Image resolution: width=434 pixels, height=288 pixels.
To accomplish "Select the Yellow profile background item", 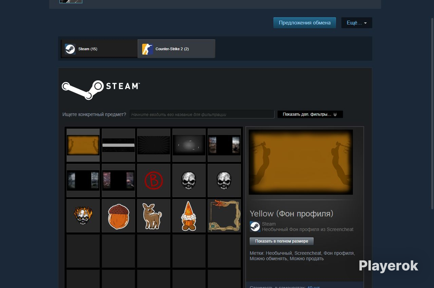I will coord(83,145).
